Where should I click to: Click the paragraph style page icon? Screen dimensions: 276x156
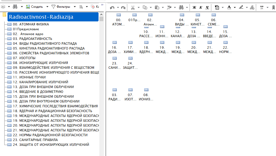pos(217,7)
